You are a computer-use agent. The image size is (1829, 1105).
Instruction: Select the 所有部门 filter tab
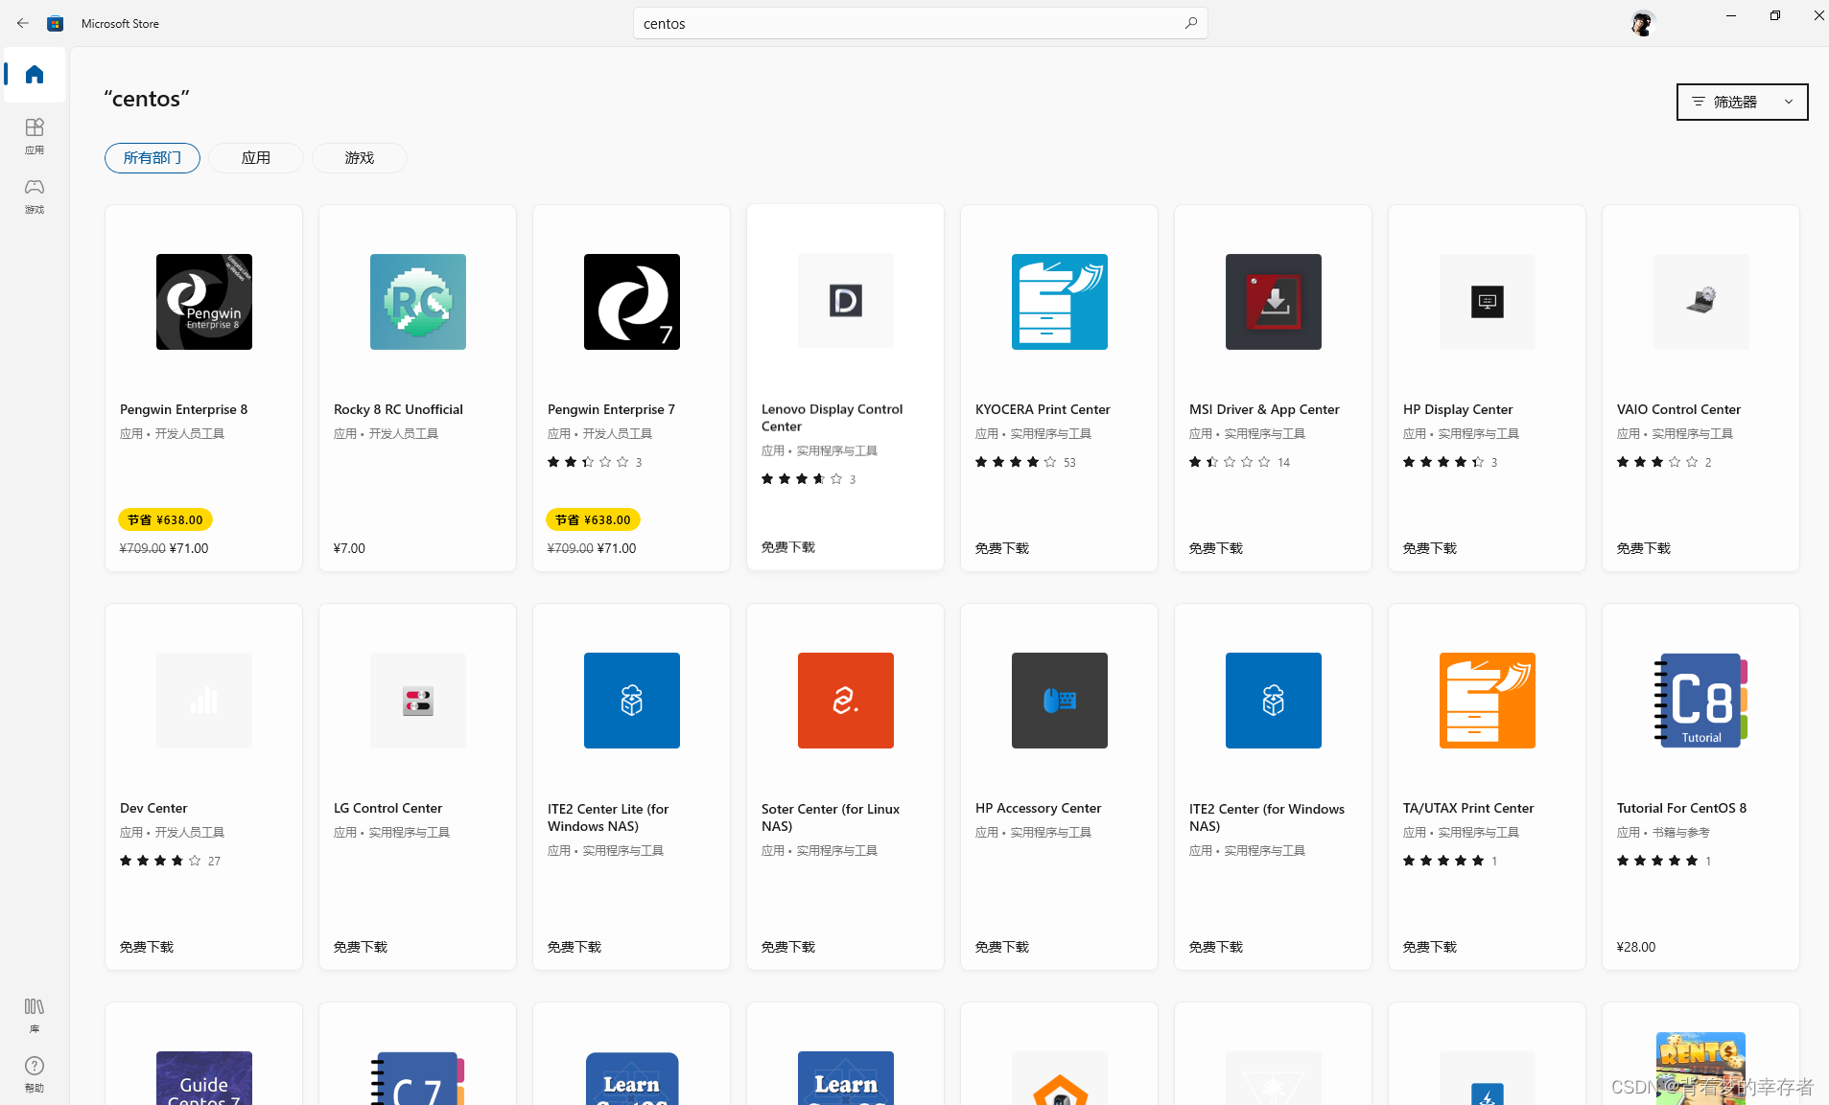[x=152, y=158]
